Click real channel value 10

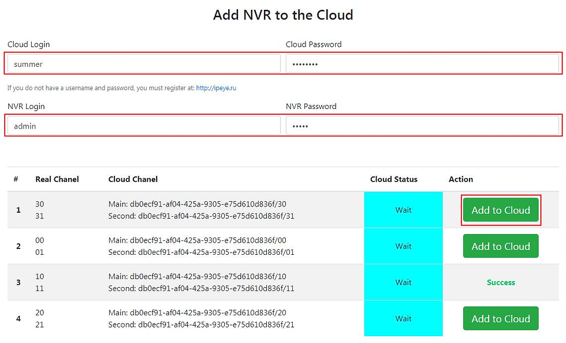tap(40, 276)
